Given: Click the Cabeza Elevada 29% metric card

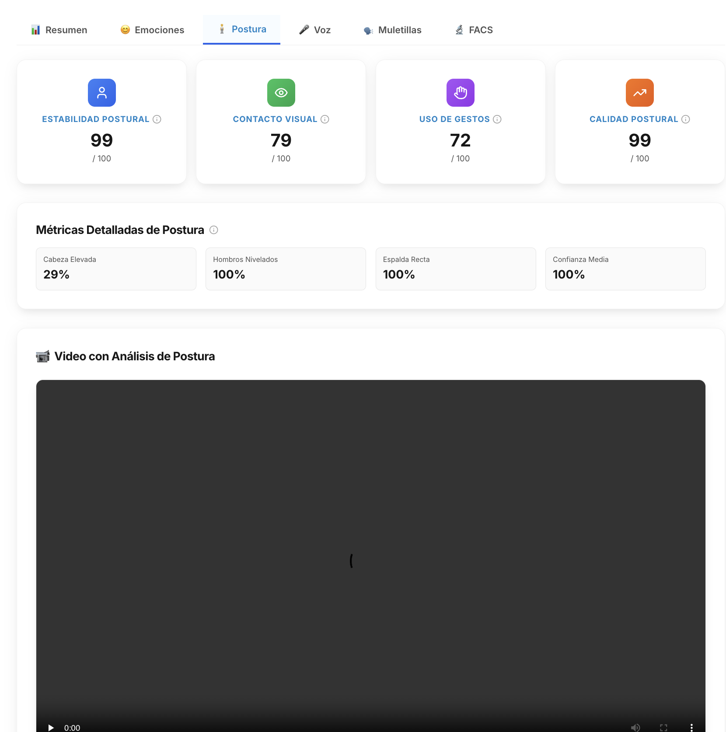Looking at the screenshot, I should point(116,269).
